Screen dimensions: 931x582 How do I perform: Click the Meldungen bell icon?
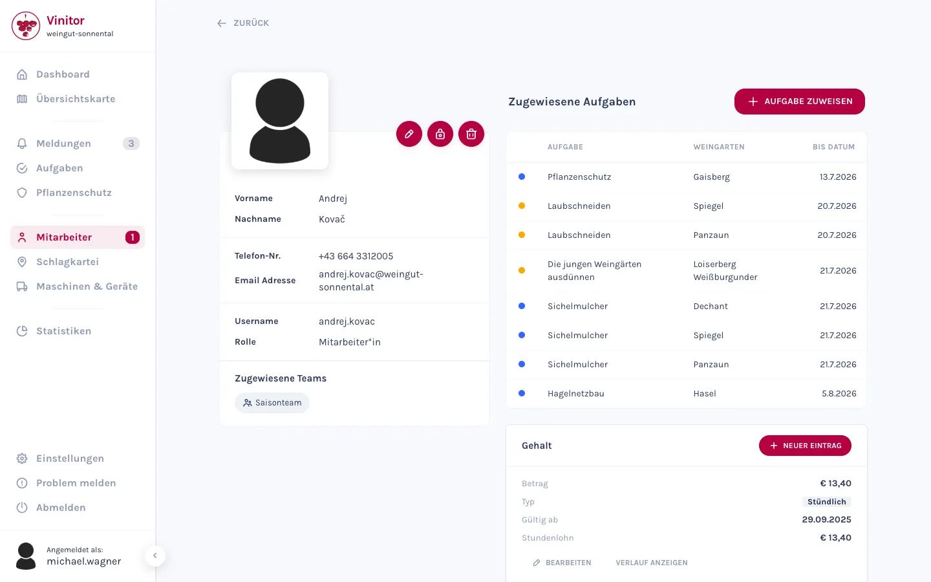[22, 144]
